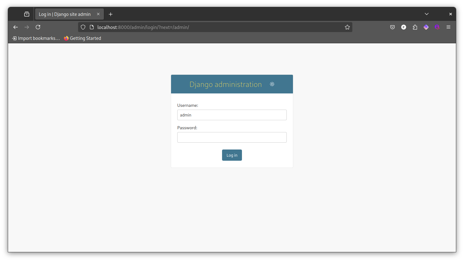
Task: Click the browser forward arrow
Action: coord(27,27)
